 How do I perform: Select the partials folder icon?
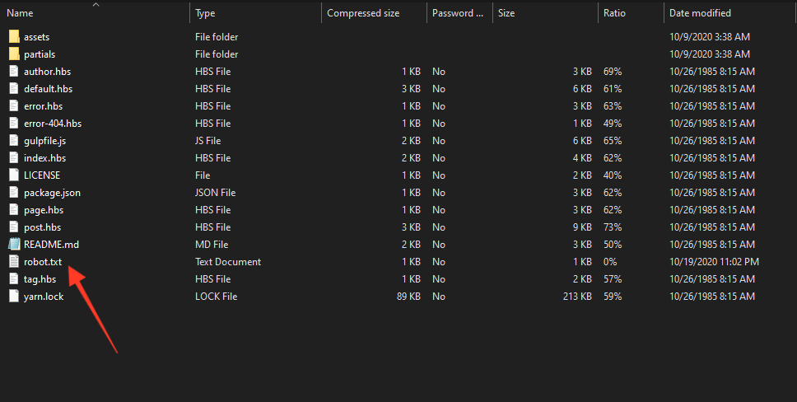point(14,54)
